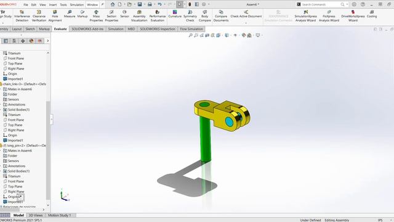Open the Insert menu
This screenshot has width=394, height=222.
[53, 4]
